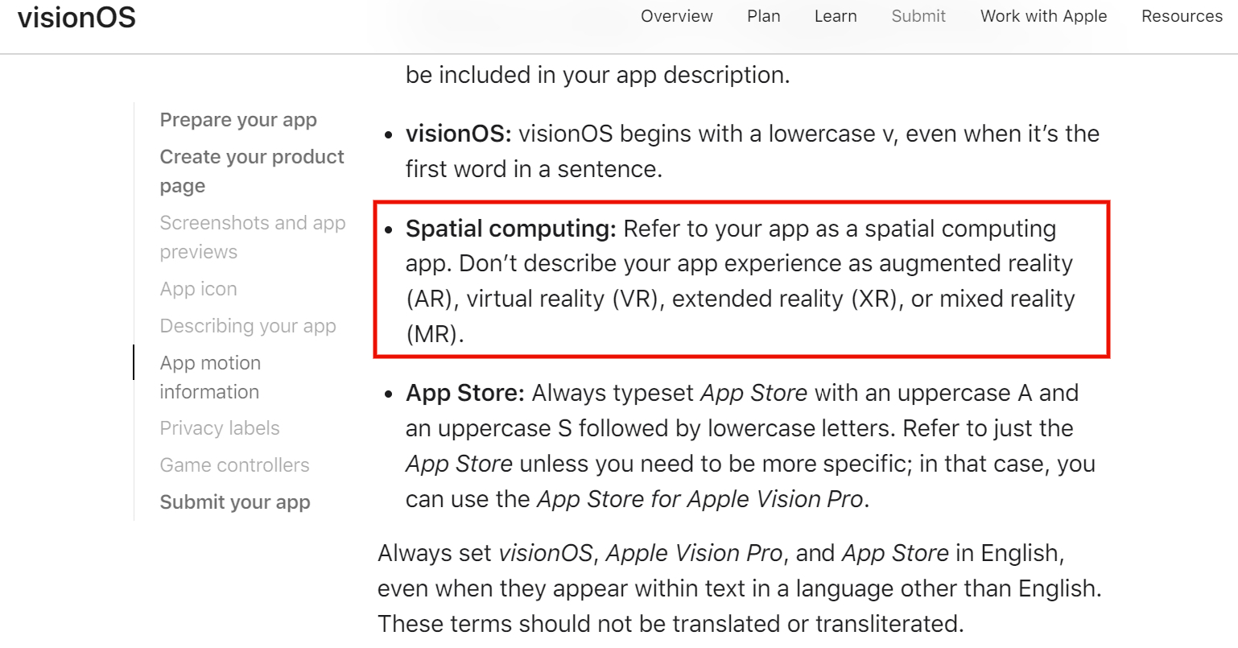Select Describing your app link
Viewport: 1238px width, 648px height.
click(248, 325)
